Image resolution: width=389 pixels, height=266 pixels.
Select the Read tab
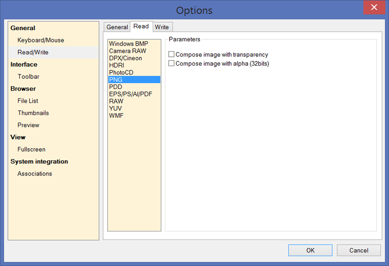point(141,26)
